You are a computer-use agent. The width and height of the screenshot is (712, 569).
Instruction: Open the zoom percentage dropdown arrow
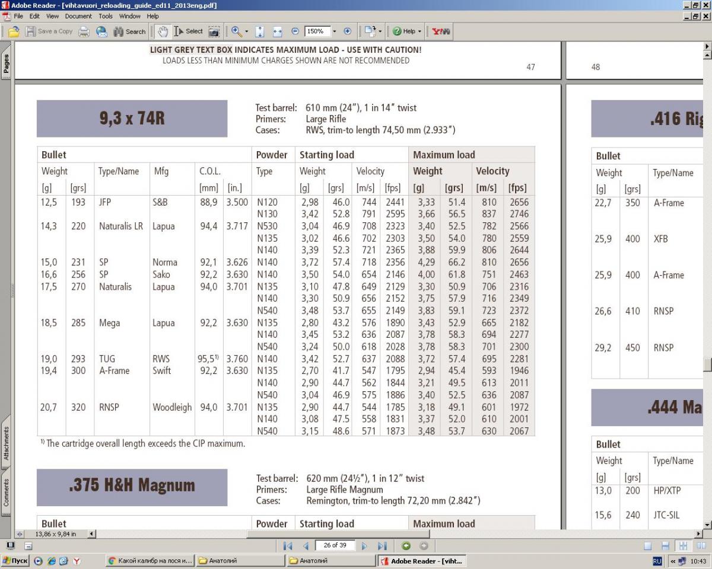point(334,31)
